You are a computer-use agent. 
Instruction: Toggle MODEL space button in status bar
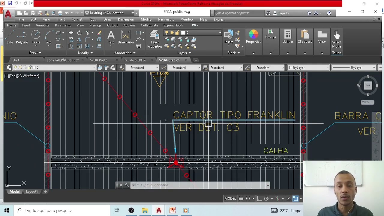(230, 199)
